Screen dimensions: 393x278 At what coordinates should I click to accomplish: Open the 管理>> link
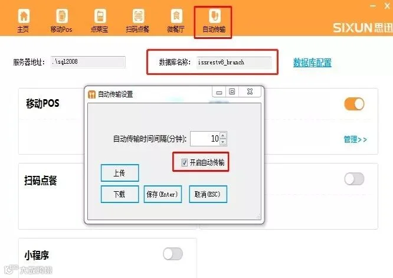click(x=355, y=139)
